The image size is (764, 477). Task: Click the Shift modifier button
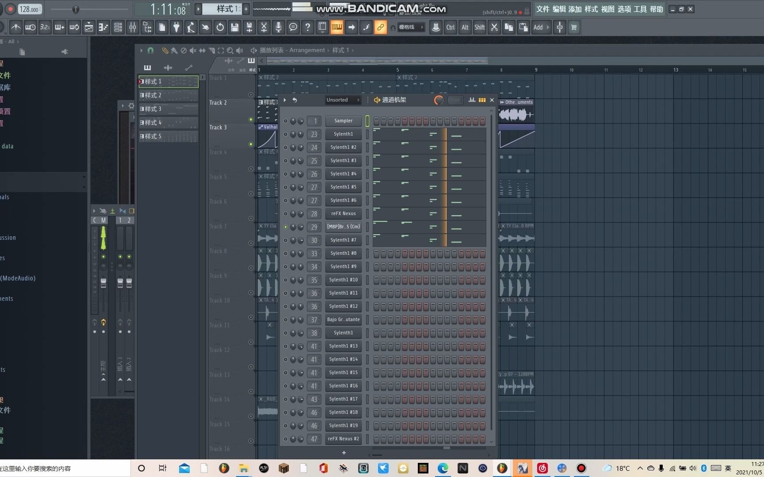(x=480, y=27)
